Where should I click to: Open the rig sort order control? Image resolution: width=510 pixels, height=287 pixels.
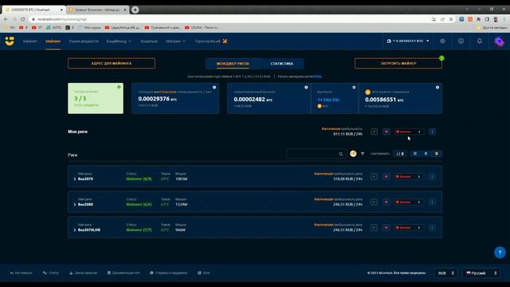click(x=400, y=154)
